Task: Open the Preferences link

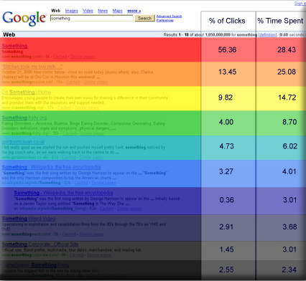Action: [165, 20]
